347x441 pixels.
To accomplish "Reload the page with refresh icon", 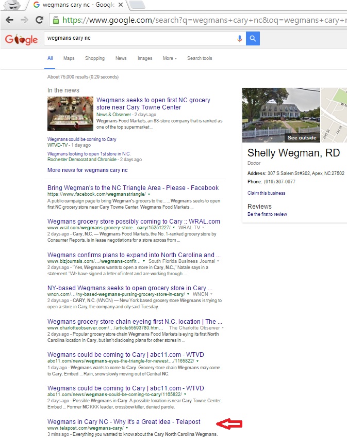I will point(40,20).
